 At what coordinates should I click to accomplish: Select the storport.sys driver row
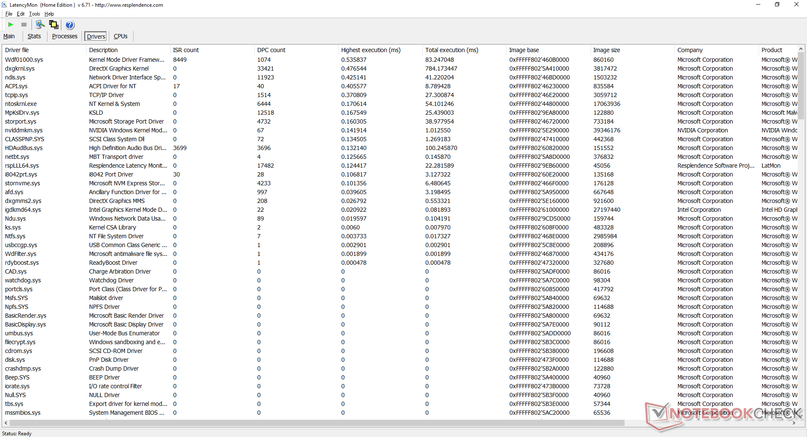pos(400,121)
